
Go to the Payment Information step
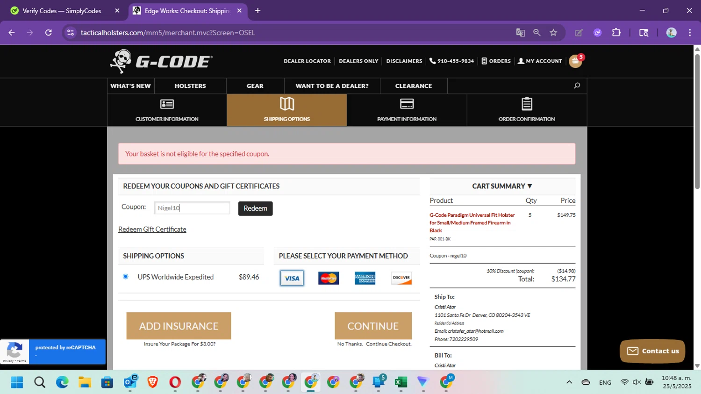pos(407,110)
